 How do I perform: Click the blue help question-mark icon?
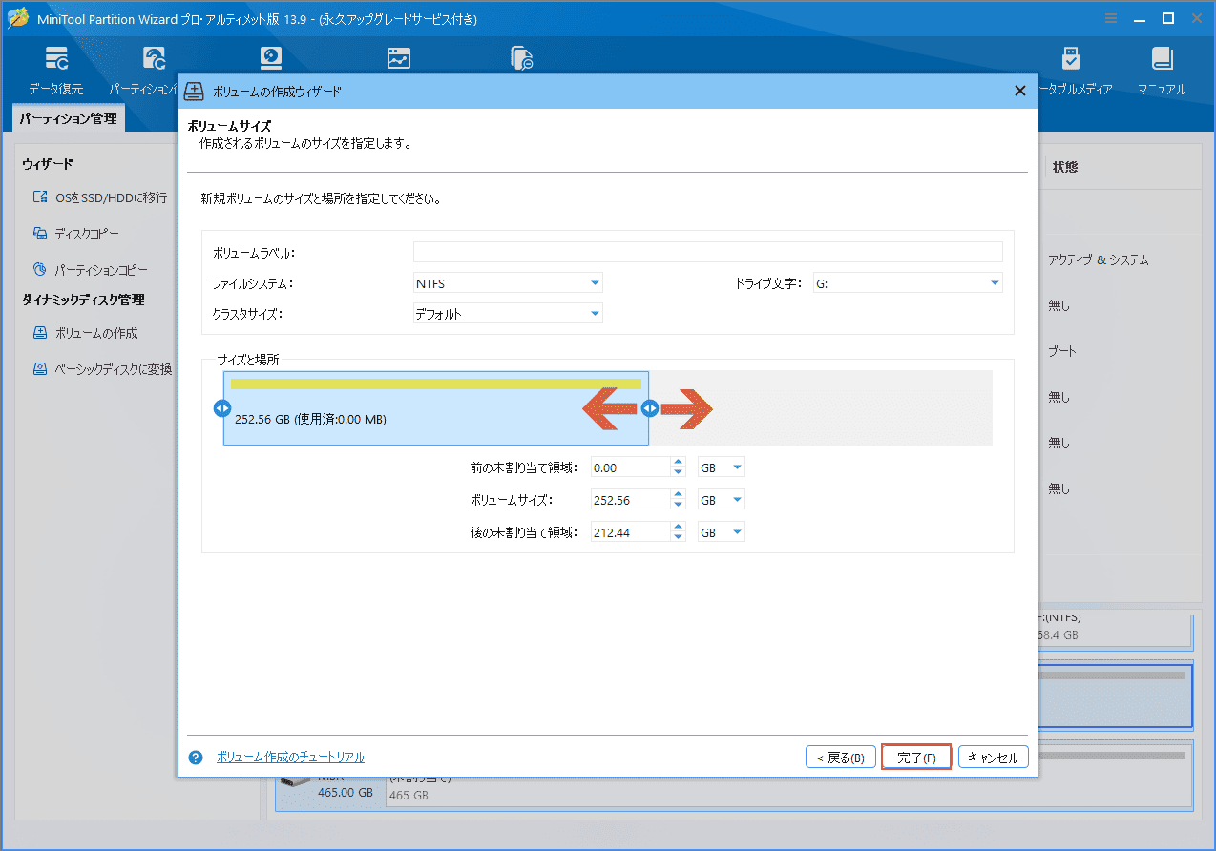click(196, 758)
